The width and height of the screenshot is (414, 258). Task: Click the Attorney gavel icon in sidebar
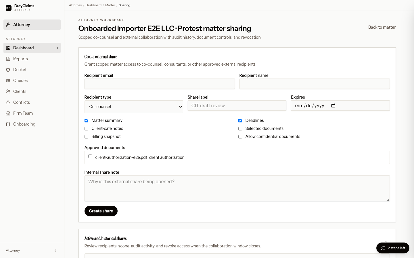point(8,25)
